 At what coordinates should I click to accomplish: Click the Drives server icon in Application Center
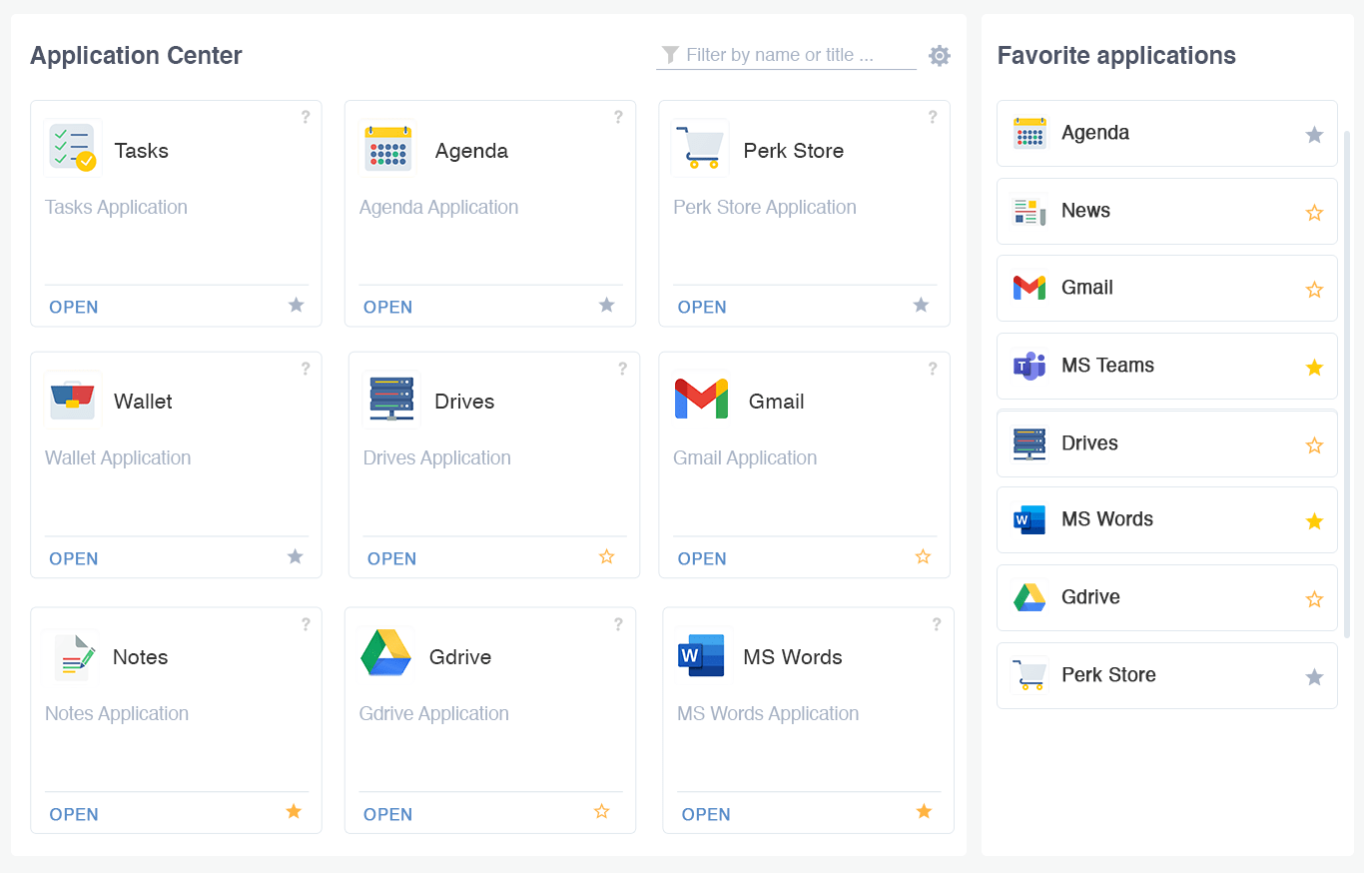point(390,399)
